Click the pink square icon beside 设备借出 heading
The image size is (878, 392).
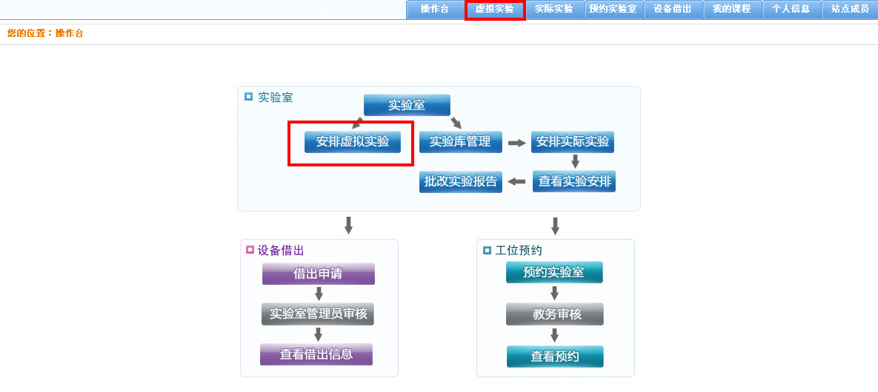coord(250,250)
